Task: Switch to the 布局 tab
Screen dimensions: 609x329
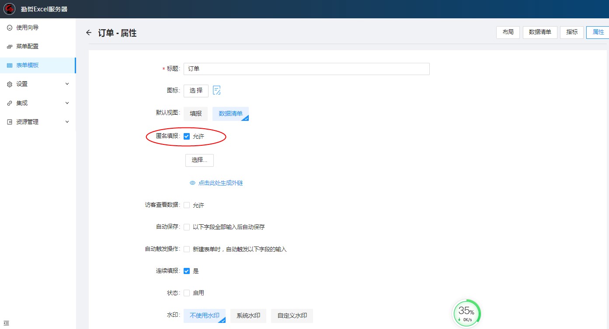Action: (x=508, y=32)
